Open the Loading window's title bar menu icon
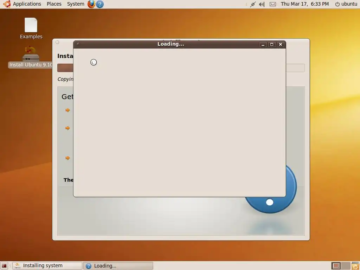Viewport: 360px width, 270px height. coord(78,44)
